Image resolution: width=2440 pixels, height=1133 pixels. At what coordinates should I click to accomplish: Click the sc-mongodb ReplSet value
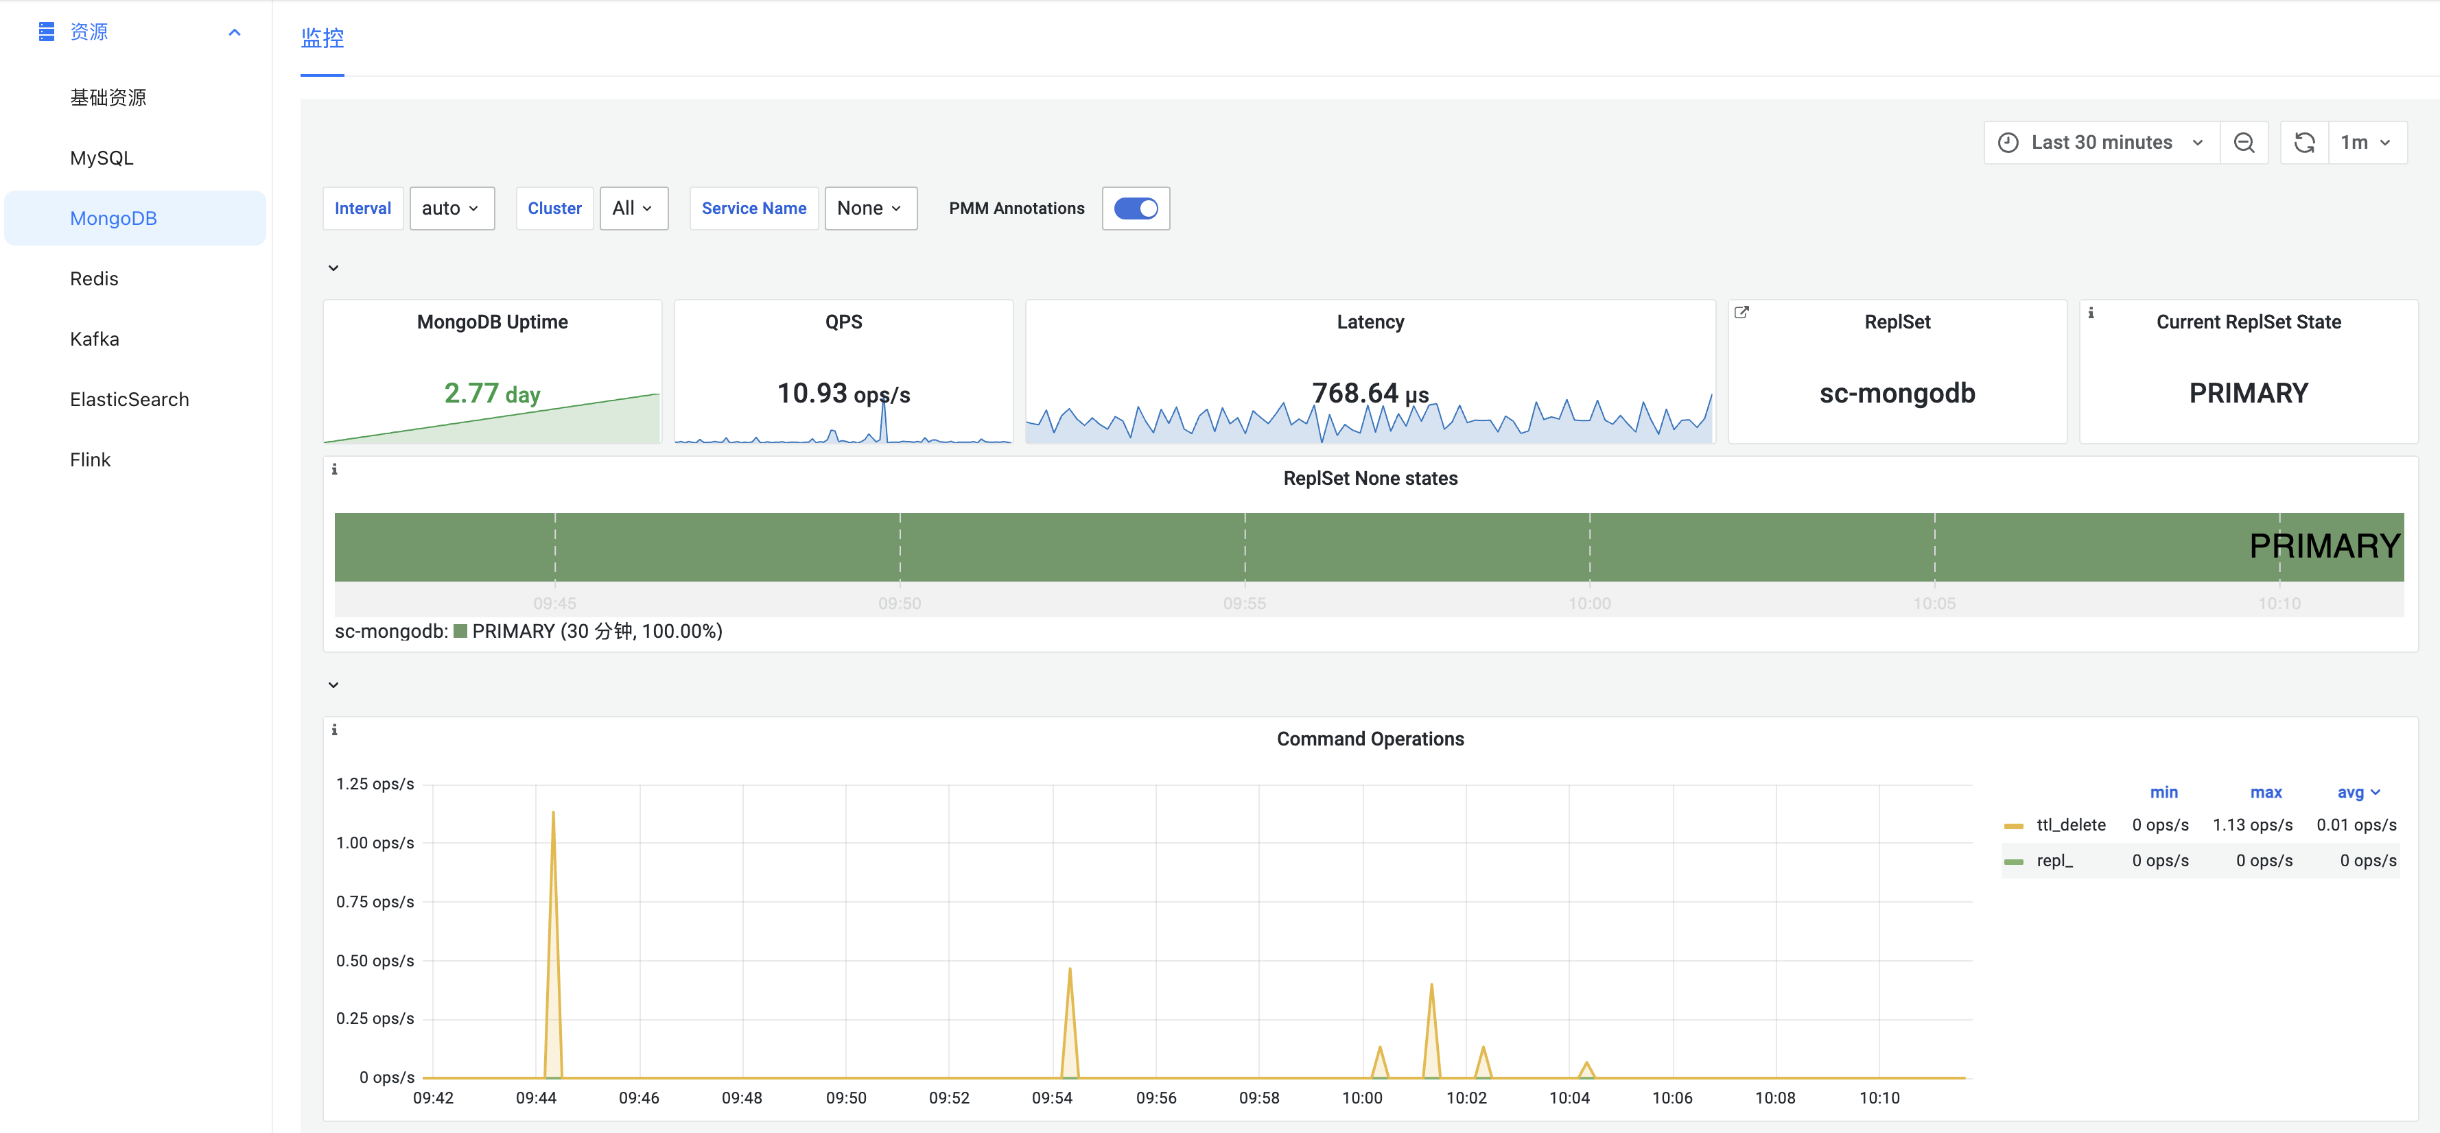tap(1897, 393)
